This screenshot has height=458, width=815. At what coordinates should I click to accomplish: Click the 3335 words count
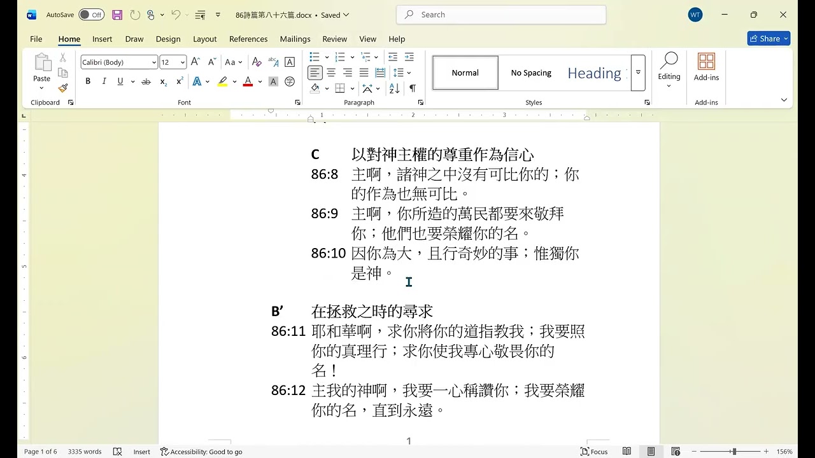[85, 452]
